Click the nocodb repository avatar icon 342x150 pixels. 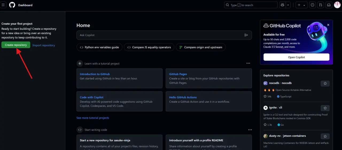tap(266, 83)
